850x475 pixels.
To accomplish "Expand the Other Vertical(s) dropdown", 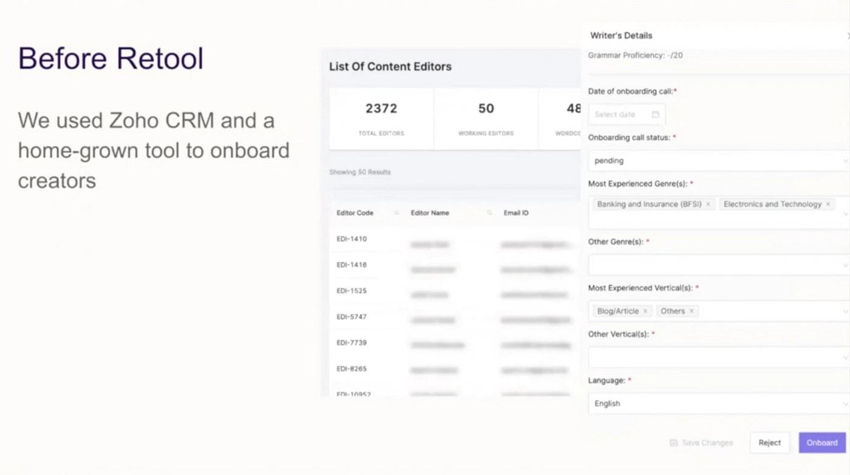I will coord(718,357).
